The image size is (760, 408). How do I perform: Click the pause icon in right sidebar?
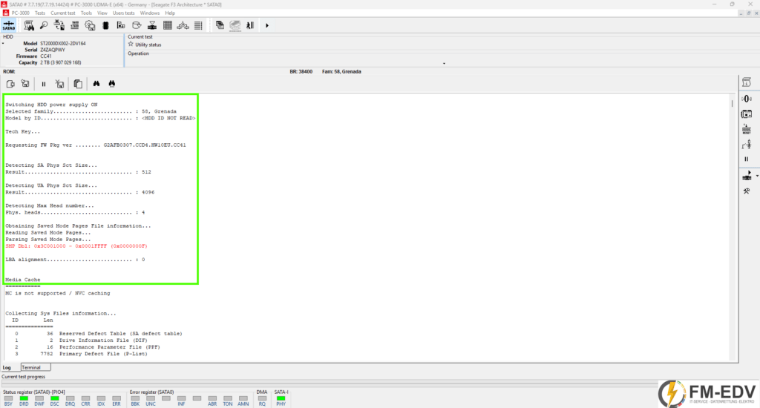click(747, 159)
